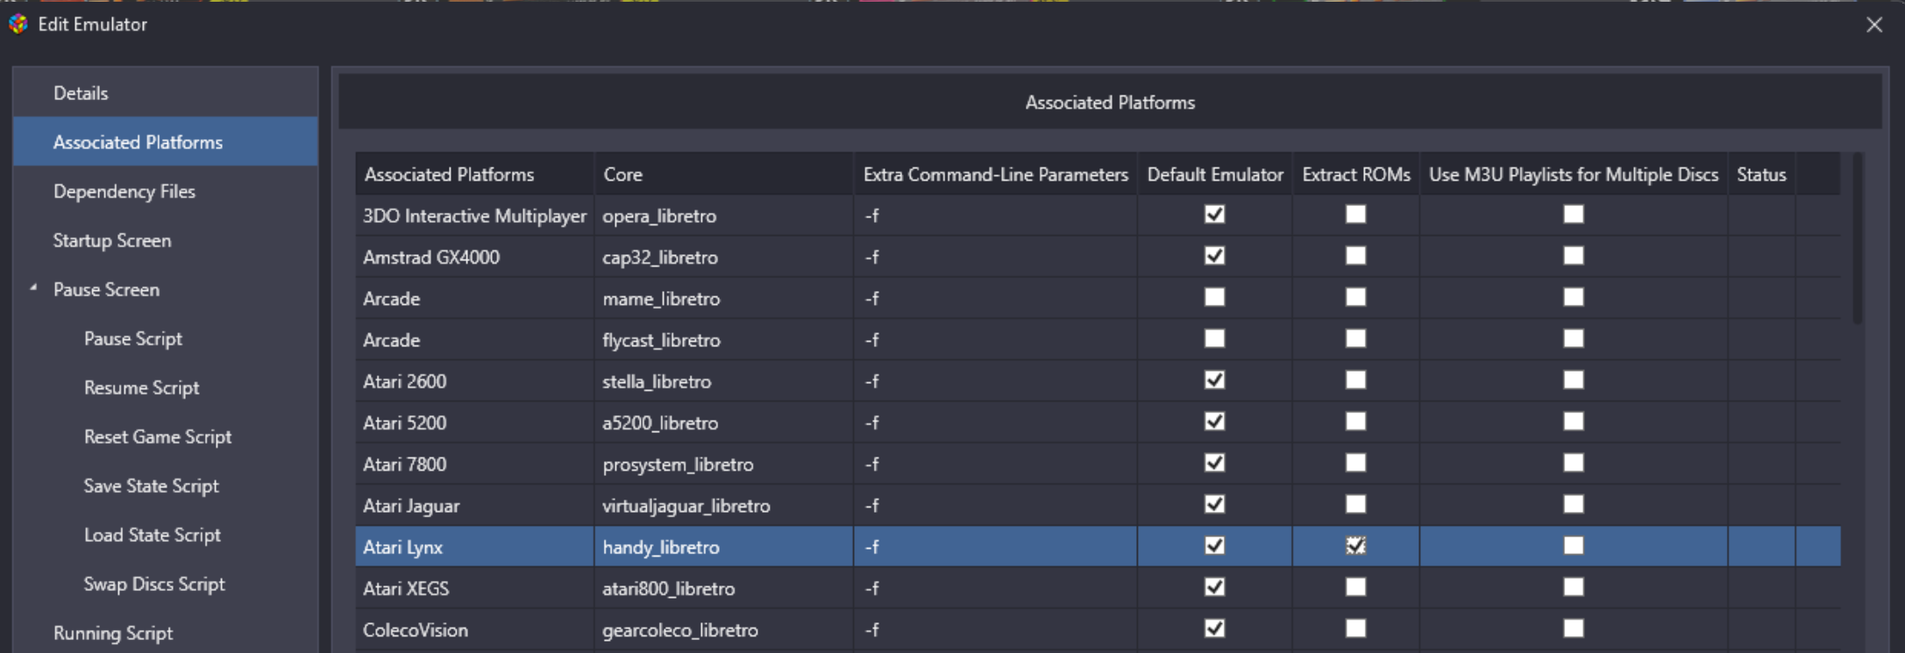This screenshot has height=653, width=1905.
Task: Click the mame_libretro core cell
Action: [723, 299]
